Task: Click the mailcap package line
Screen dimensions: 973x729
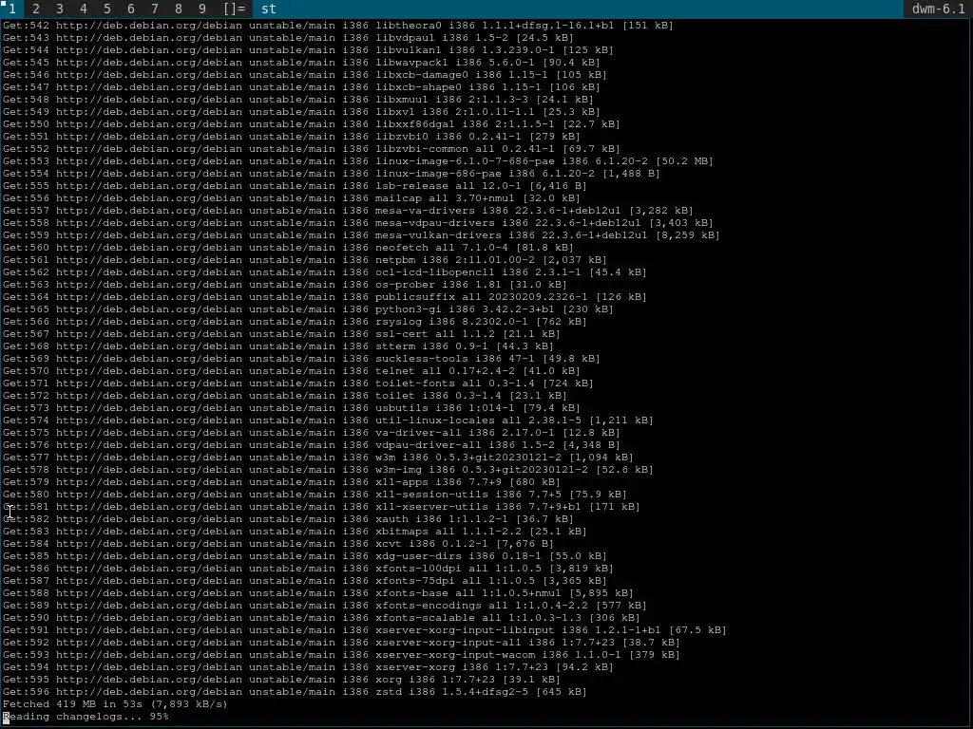Action: pyautogui.click(x=291, y=198)
